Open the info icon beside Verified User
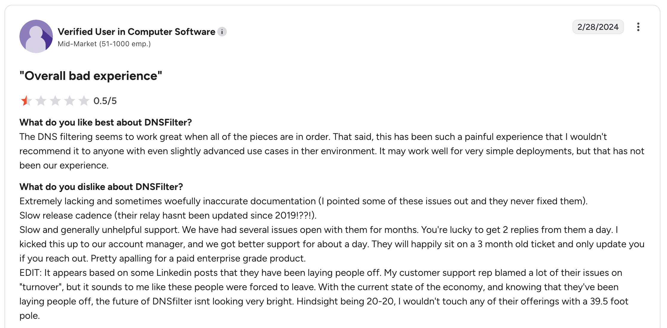 click(x=222, y=32)
